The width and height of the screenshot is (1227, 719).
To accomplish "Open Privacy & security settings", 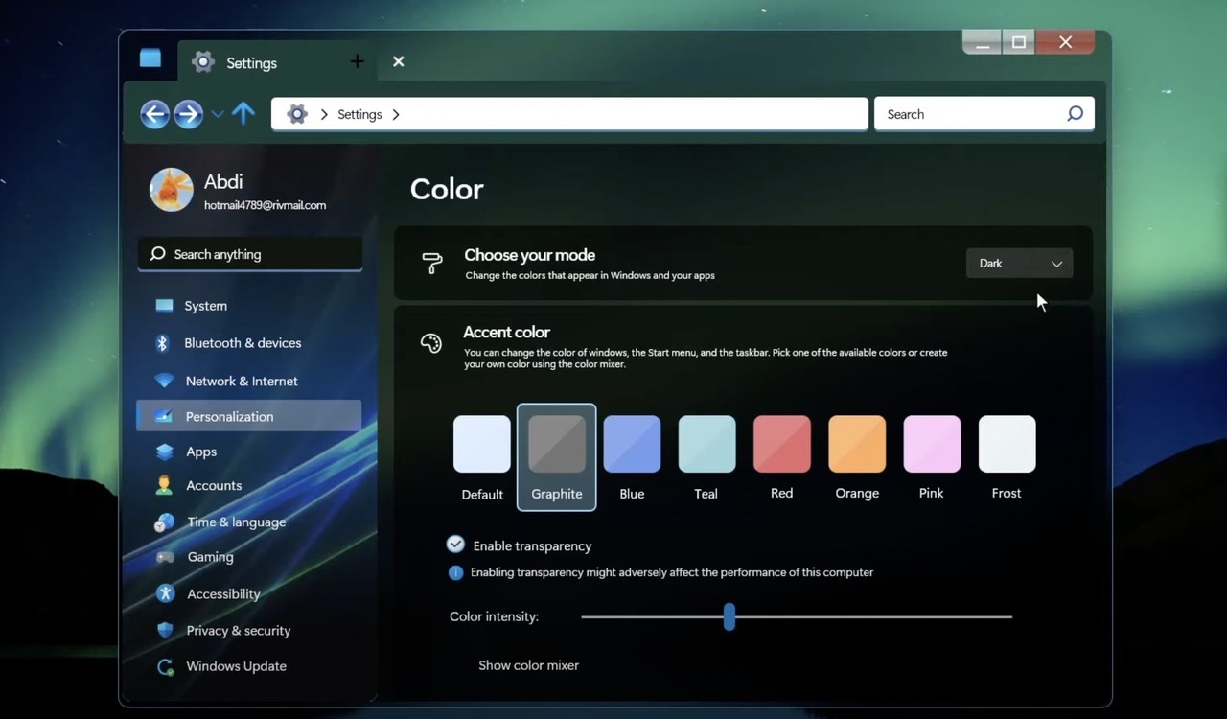I will [239, 631].
